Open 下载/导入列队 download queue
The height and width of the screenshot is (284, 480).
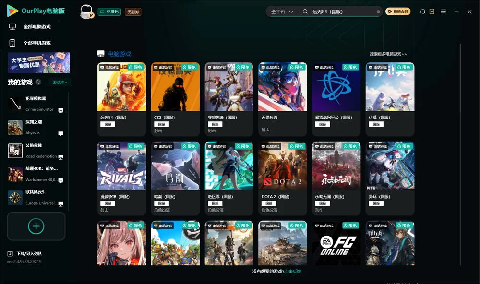tap(29, 254)
